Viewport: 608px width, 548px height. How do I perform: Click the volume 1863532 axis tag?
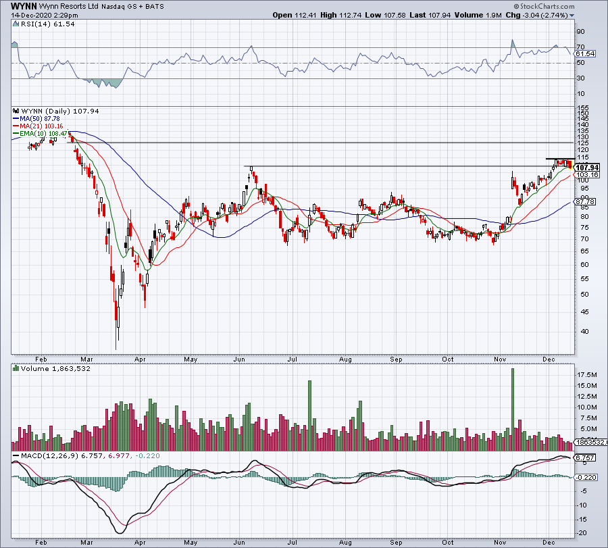[x=591, y=443]
